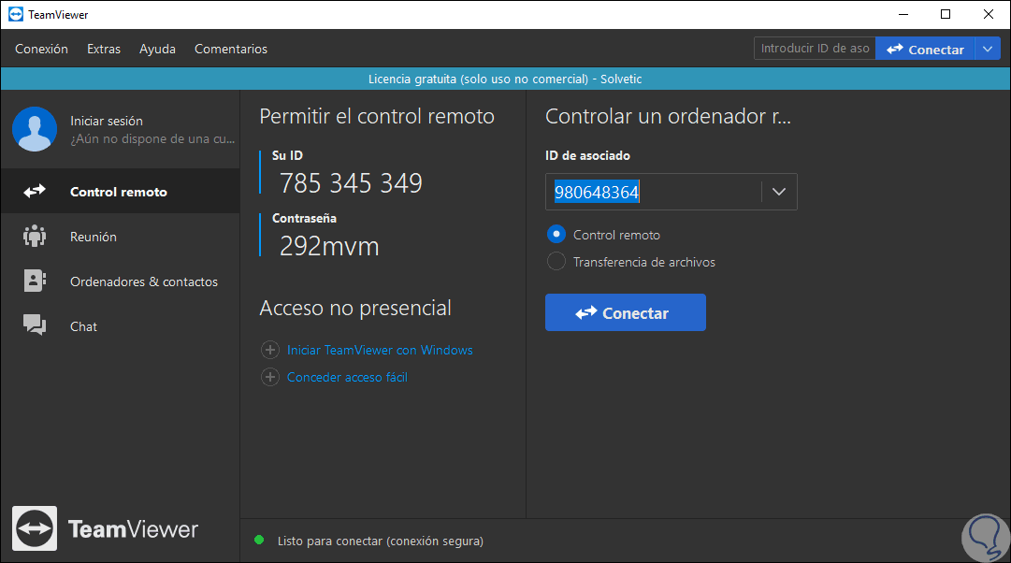This screenshot has width=1011, height=563.
Task: Expand the ID de asociado dropdown
Action: click(x=779, y=192)
